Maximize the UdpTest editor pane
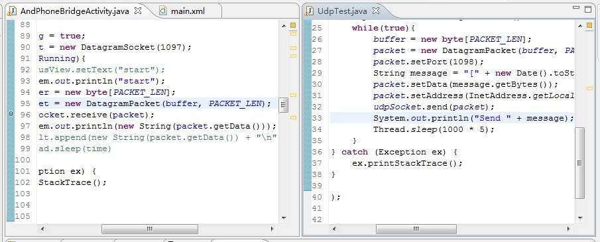Screen dimensions: 600x242 (588, 9)
